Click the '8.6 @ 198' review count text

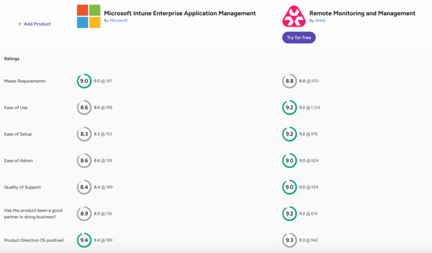103,107
